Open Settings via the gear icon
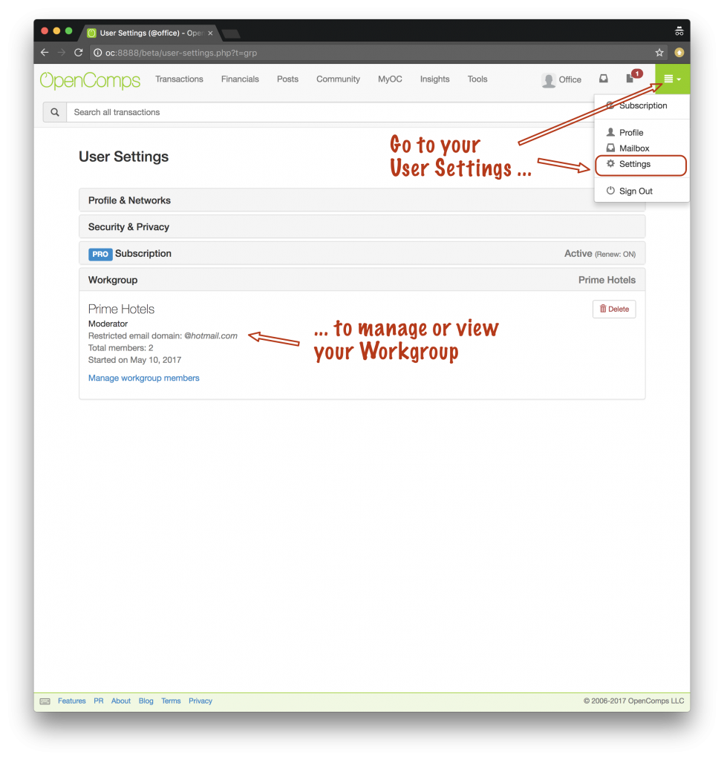 pyautogui.click(x=610, y=165)
